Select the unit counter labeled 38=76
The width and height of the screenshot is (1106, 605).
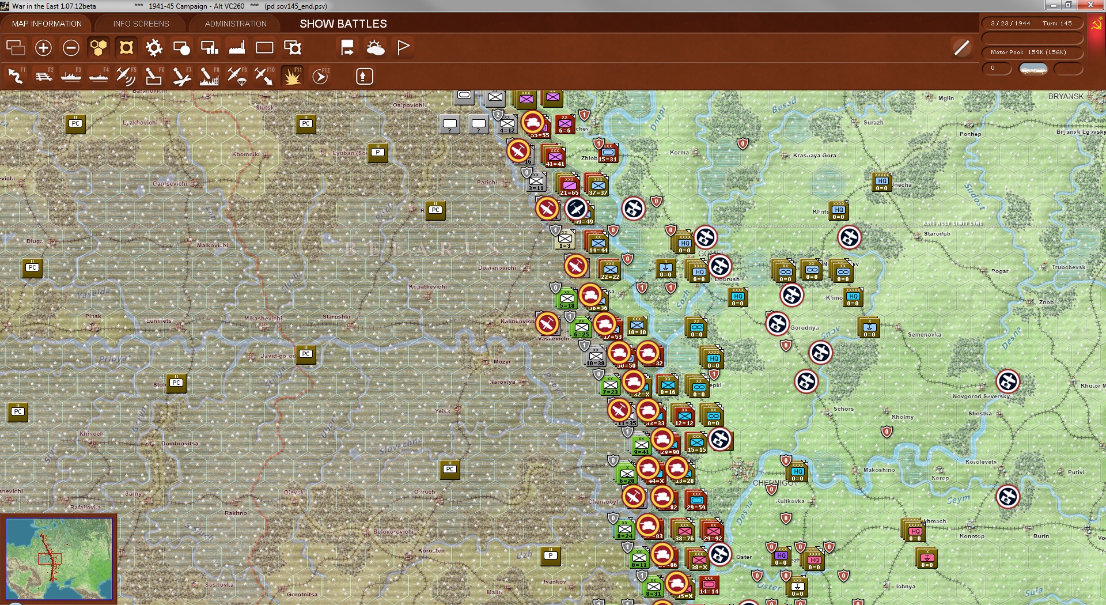[x=684, y=531]
